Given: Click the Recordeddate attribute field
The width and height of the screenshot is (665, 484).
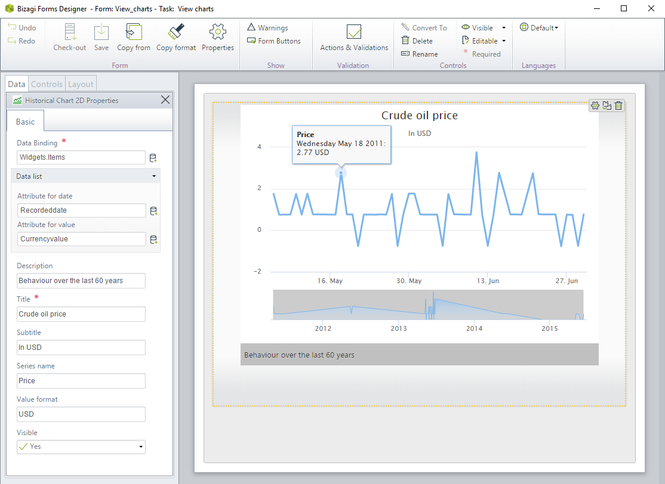Looking at the screenshot, I should pyautogui.click(x=81, y=210).
